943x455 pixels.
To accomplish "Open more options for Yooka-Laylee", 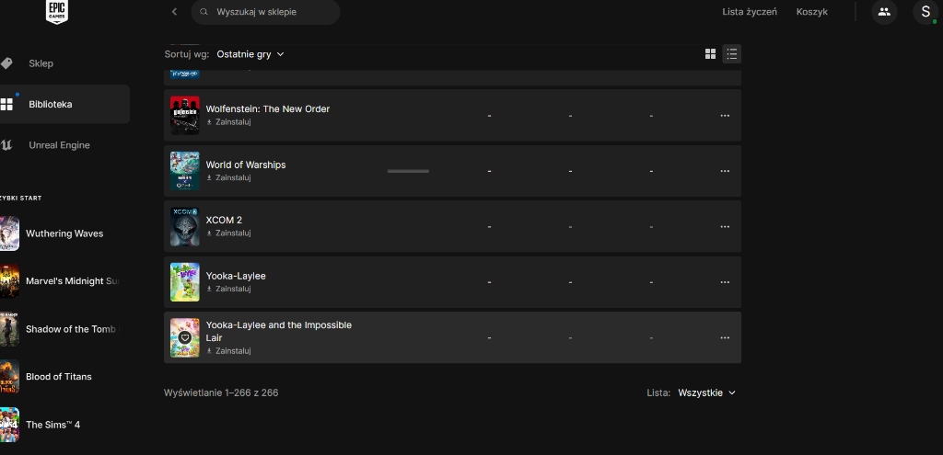I will point(725,282).
